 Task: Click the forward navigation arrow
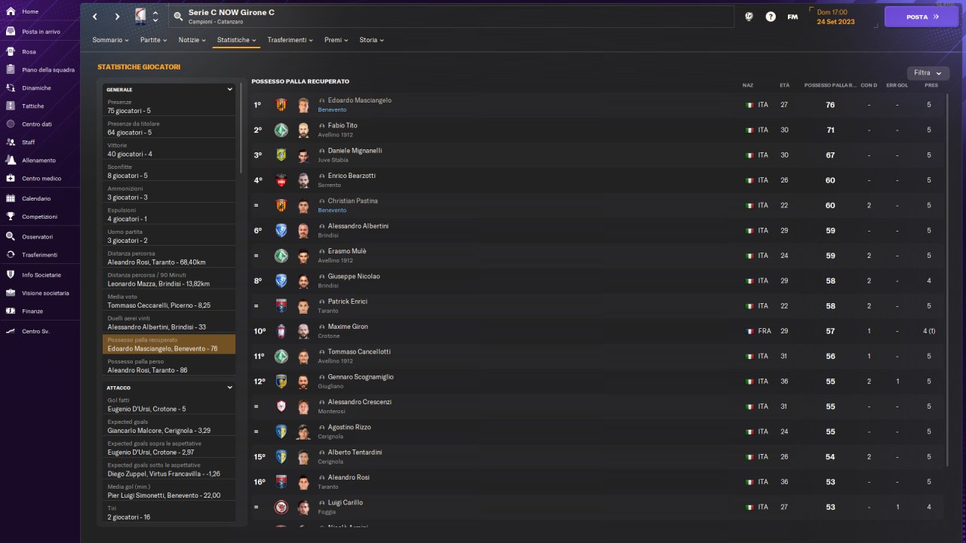click(x=117, y=17)
